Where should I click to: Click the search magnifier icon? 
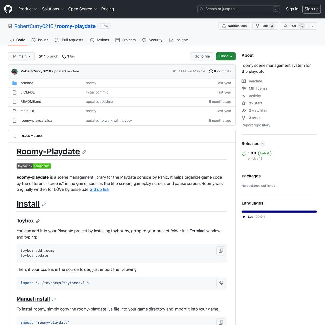pyautogui.click(x=201, y=9)
